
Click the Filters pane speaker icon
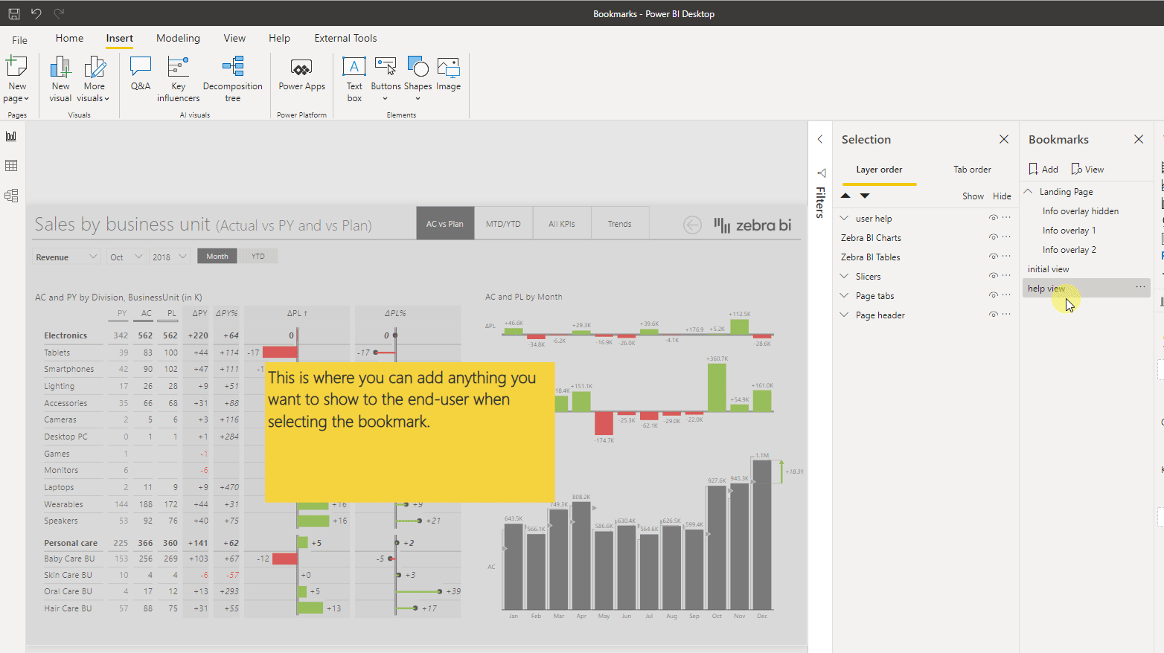821,173
